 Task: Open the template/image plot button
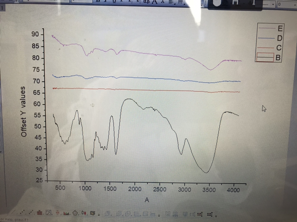tap(48, 213)
